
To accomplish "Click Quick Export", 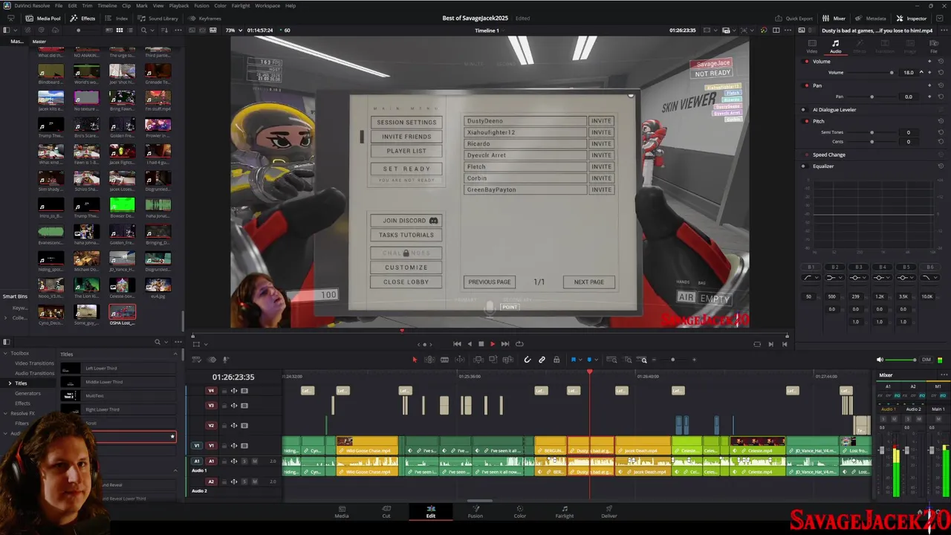I will [x=794, y=18].
